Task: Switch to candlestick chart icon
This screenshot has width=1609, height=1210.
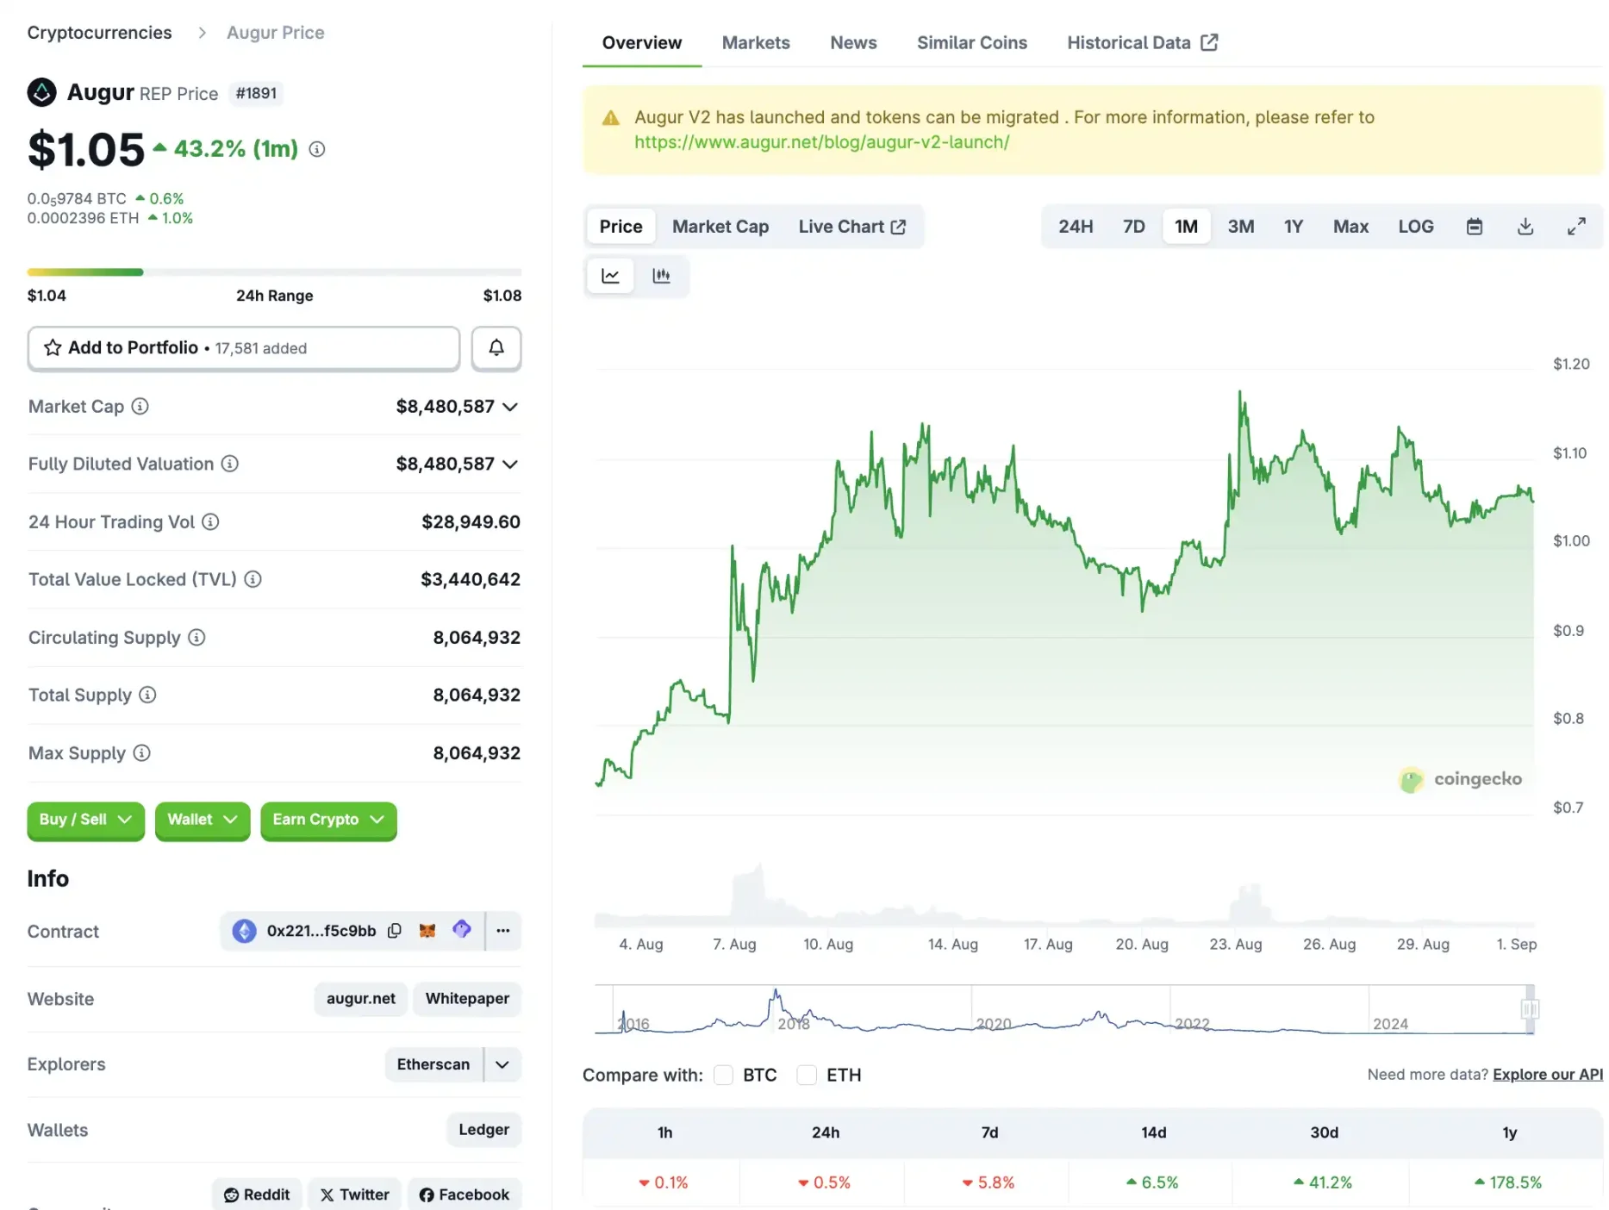Action: coord(662,276)
